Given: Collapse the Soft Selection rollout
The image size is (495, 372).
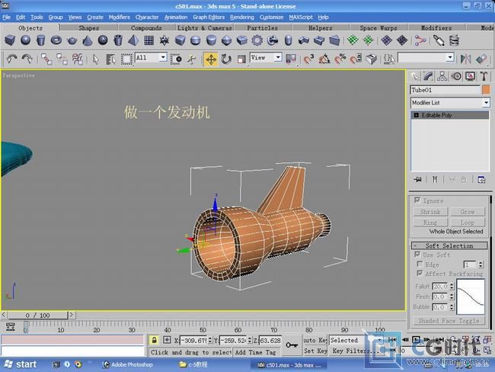Looking at the screenshot, I should [449, 245].
